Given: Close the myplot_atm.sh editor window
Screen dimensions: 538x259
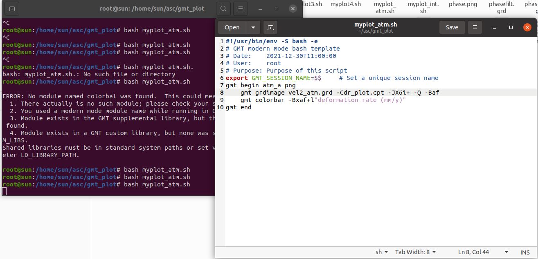Looking at the screenshot, I should (x=527, y=27).
